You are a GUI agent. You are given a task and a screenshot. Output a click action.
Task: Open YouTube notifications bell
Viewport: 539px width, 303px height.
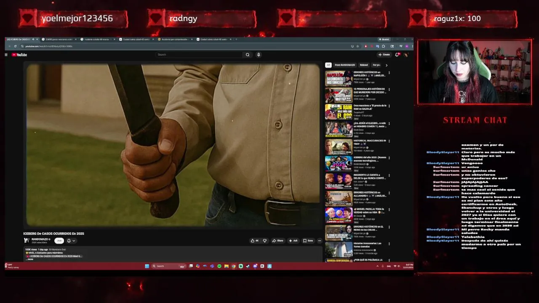pos(397,55)
